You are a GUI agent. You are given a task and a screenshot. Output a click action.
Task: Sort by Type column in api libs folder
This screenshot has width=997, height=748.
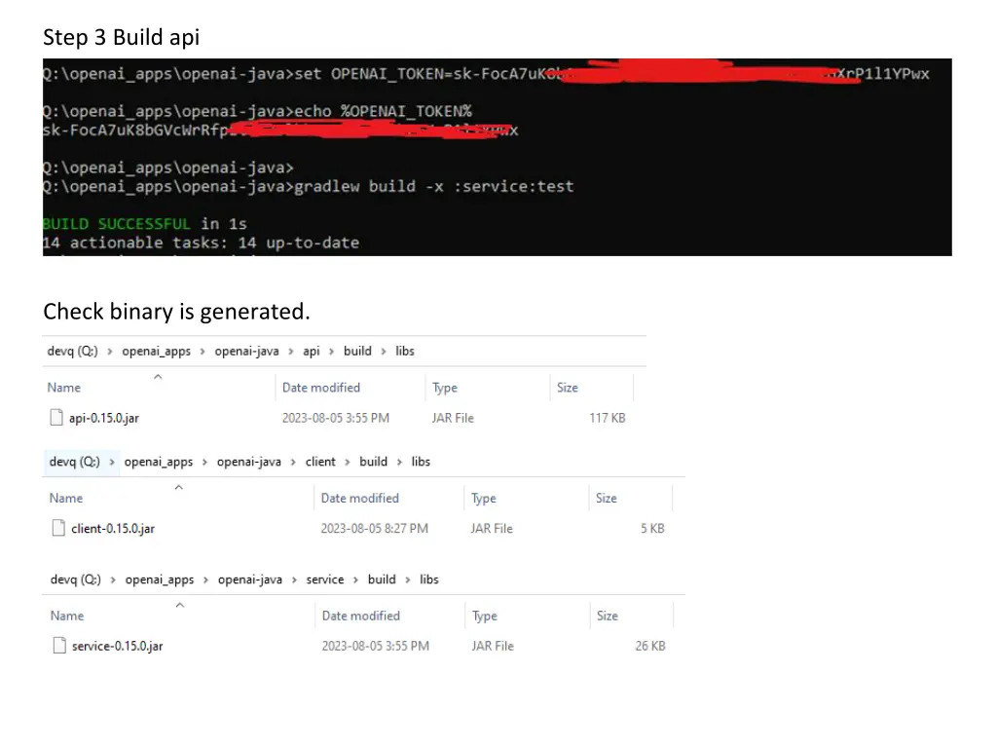[445, 388]
